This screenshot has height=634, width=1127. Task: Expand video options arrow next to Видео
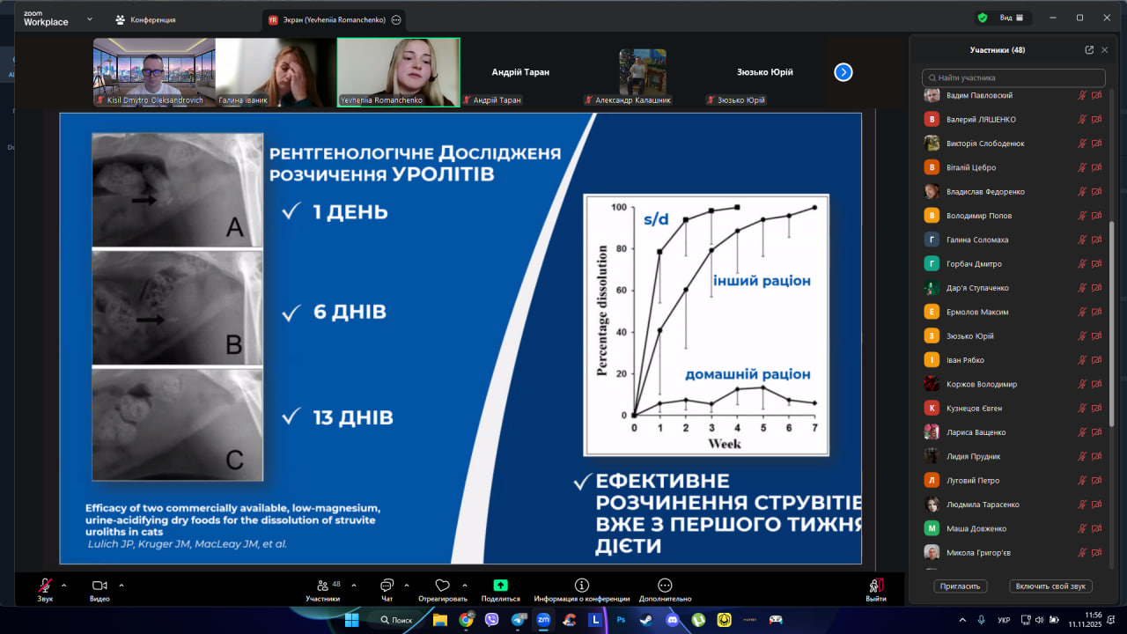point(122,585)
